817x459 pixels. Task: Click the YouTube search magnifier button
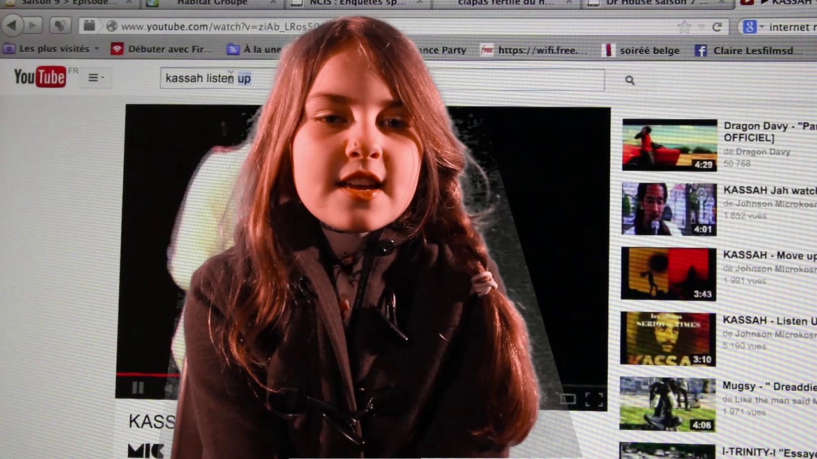coord(630,80)
